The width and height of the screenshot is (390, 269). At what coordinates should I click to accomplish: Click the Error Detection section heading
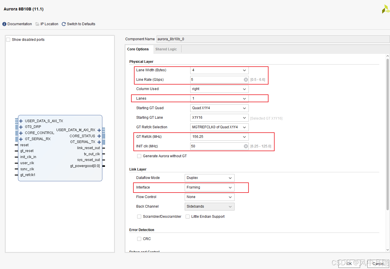click(x=142, y=230)
